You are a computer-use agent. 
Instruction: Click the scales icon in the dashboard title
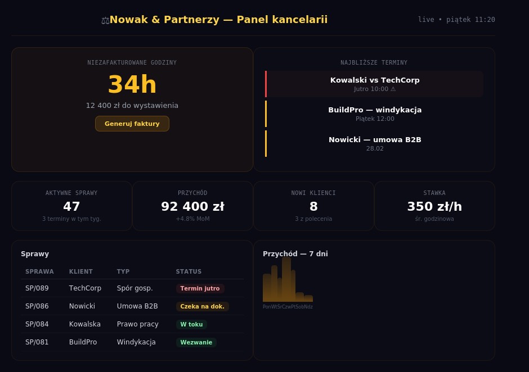pos(105,20)
